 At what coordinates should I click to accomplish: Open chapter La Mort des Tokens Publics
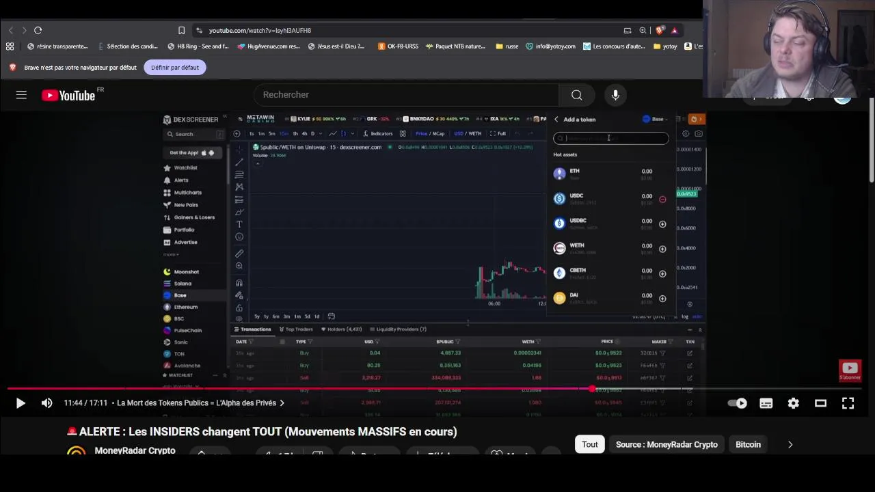coord(200,403)
